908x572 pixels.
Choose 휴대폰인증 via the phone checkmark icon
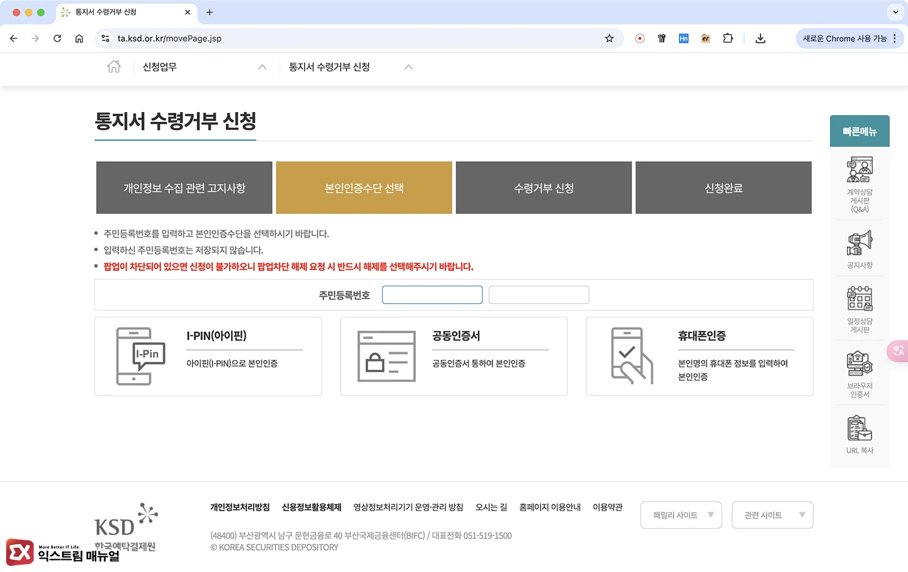point(631,356)
